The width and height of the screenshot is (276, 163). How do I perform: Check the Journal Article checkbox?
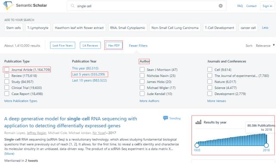(x=7, y=70)
